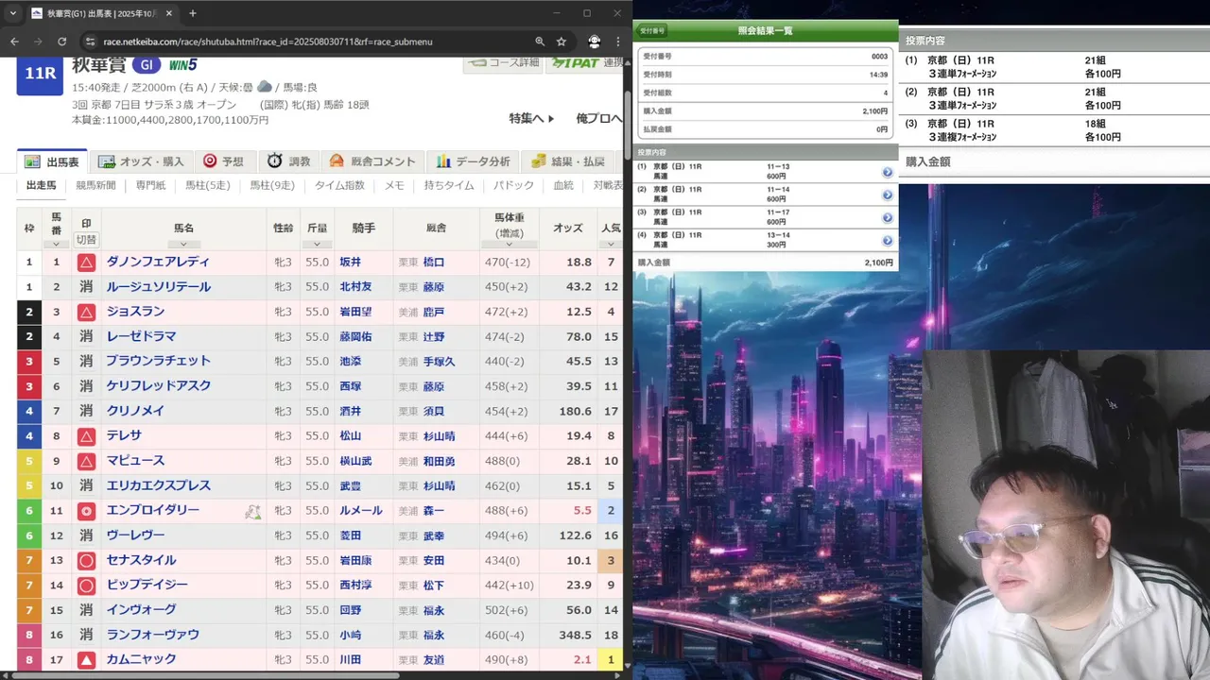Expand the 人気 column sort arrow
This screenshot has width=1210, height=680.
(611, 245)
